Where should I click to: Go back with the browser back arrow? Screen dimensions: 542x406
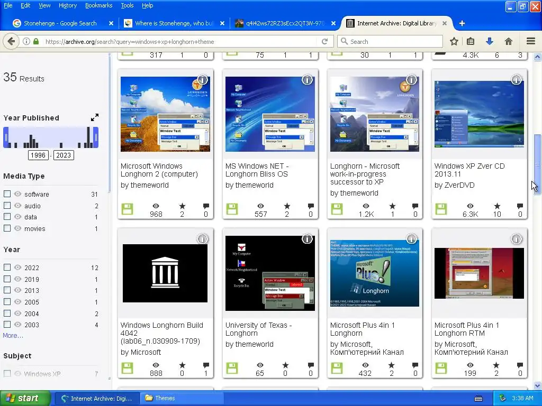point(11,41)
